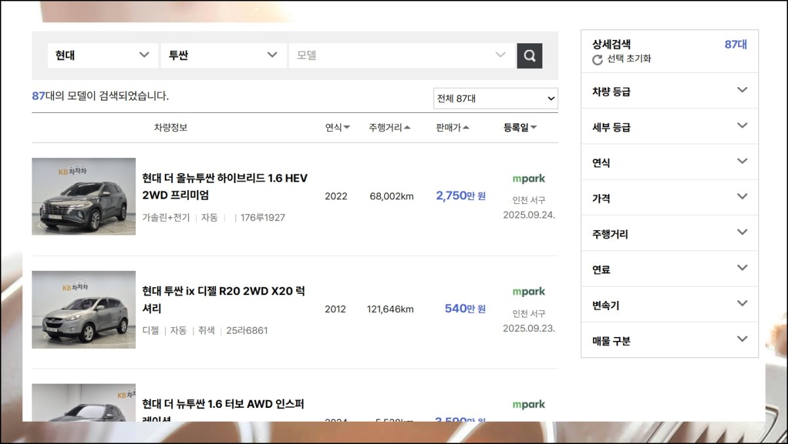Open the 투싼 ix 디젤 R20 listing title

pos(224,300)
